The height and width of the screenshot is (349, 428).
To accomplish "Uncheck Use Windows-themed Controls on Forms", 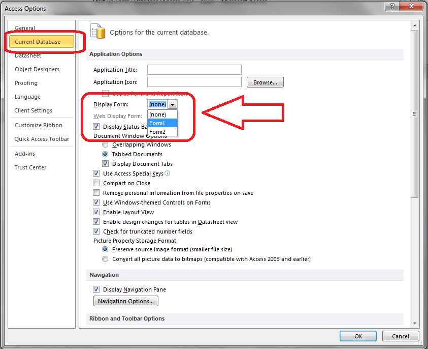I will 96,202.
